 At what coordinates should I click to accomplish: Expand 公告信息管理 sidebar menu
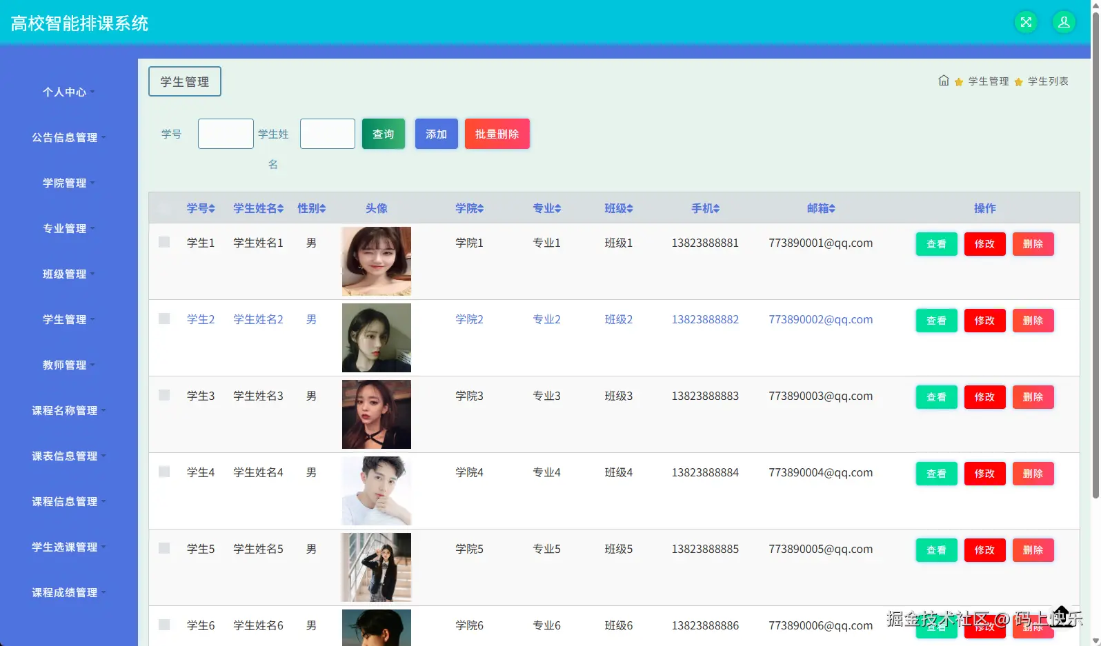pos(68,137)
